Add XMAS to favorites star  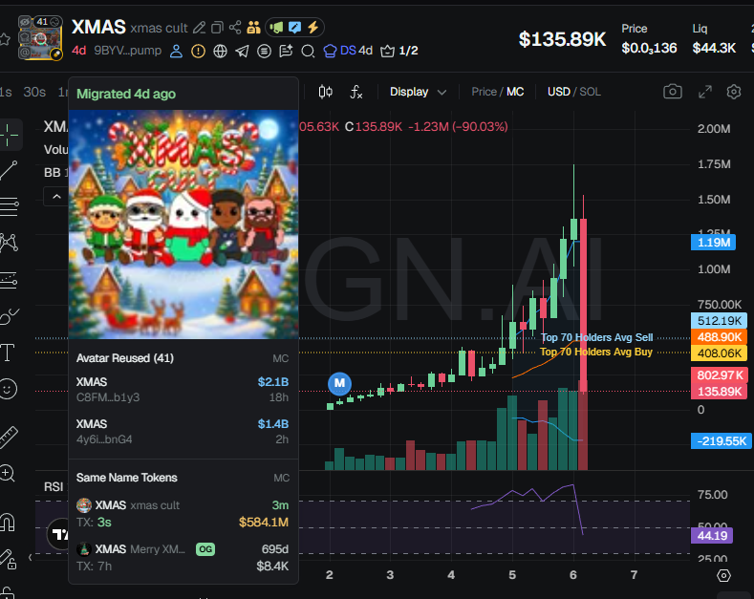(5, 39)
